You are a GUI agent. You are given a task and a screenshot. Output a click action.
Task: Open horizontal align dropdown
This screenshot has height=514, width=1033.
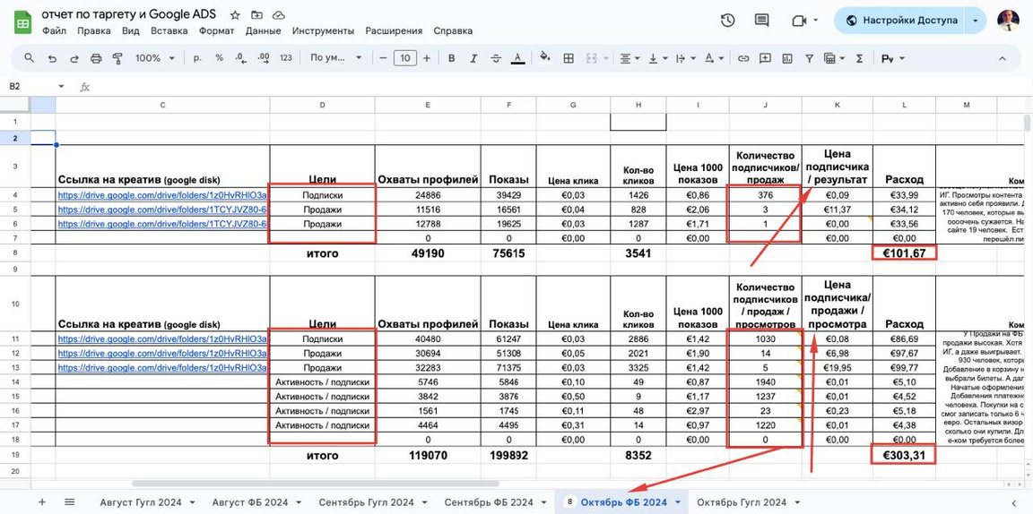(630, 58)
